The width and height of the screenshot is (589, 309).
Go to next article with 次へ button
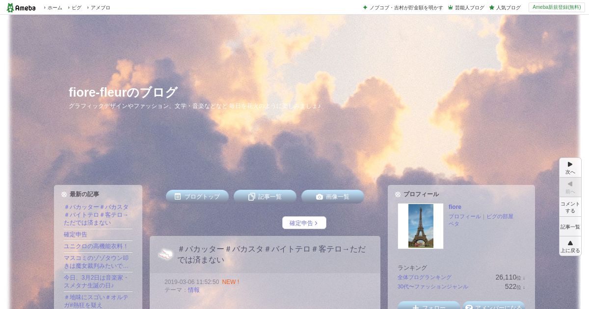pyautogui.click(x=570, y=168)
